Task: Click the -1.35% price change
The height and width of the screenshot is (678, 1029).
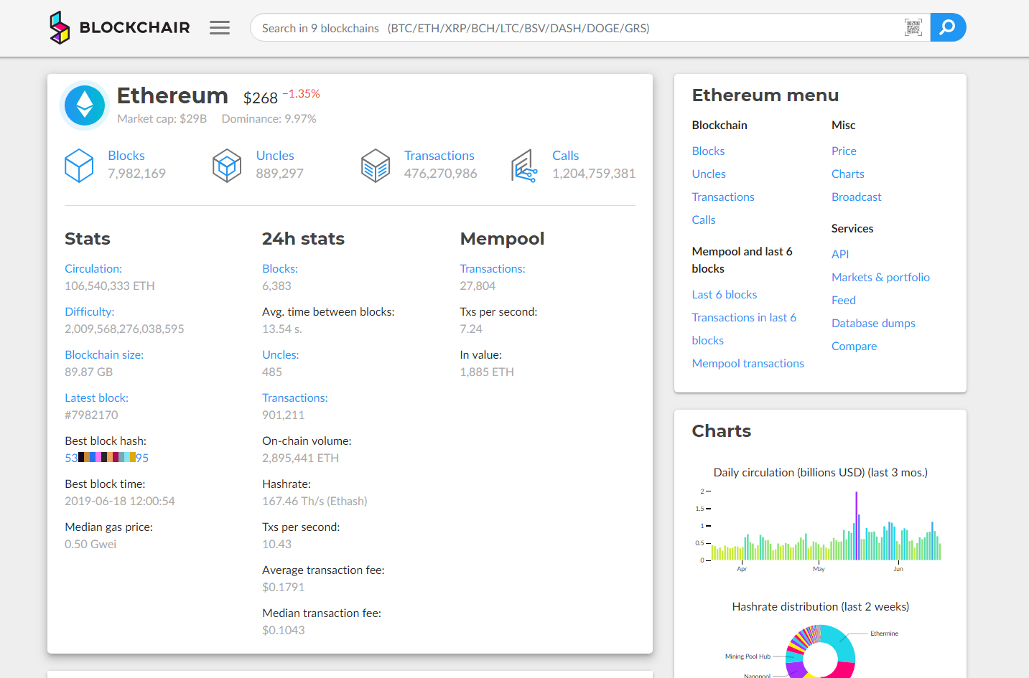Action: click(x=302, y=94)
